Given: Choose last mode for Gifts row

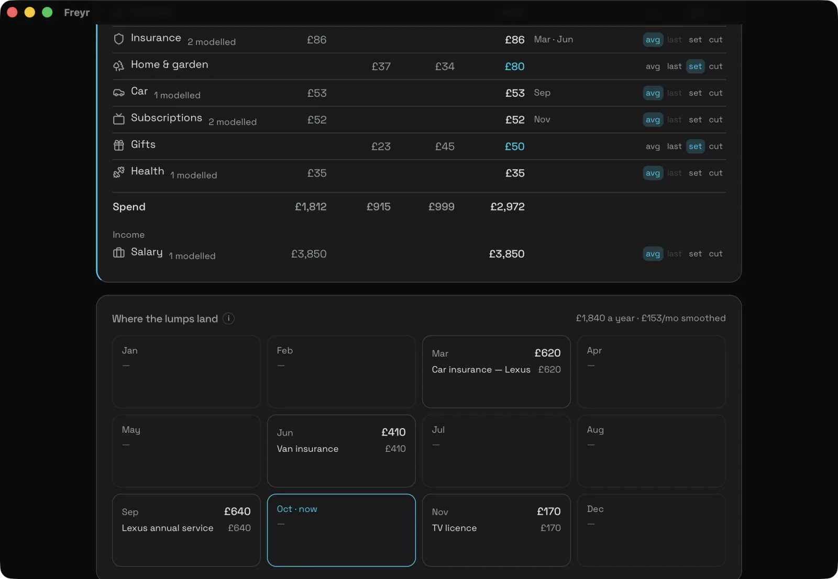Looking at the screenshot, I should (x=674, y=147).
